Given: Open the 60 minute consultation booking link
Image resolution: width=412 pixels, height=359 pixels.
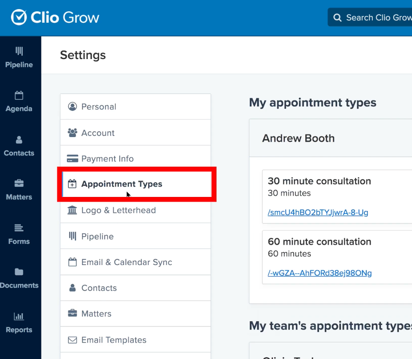Looking at the screenshot, I should 320,273.
